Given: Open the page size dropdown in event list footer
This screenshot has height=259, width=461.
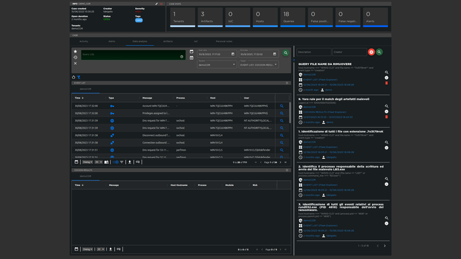Looking at the screenshot, I should click(99, 162).
